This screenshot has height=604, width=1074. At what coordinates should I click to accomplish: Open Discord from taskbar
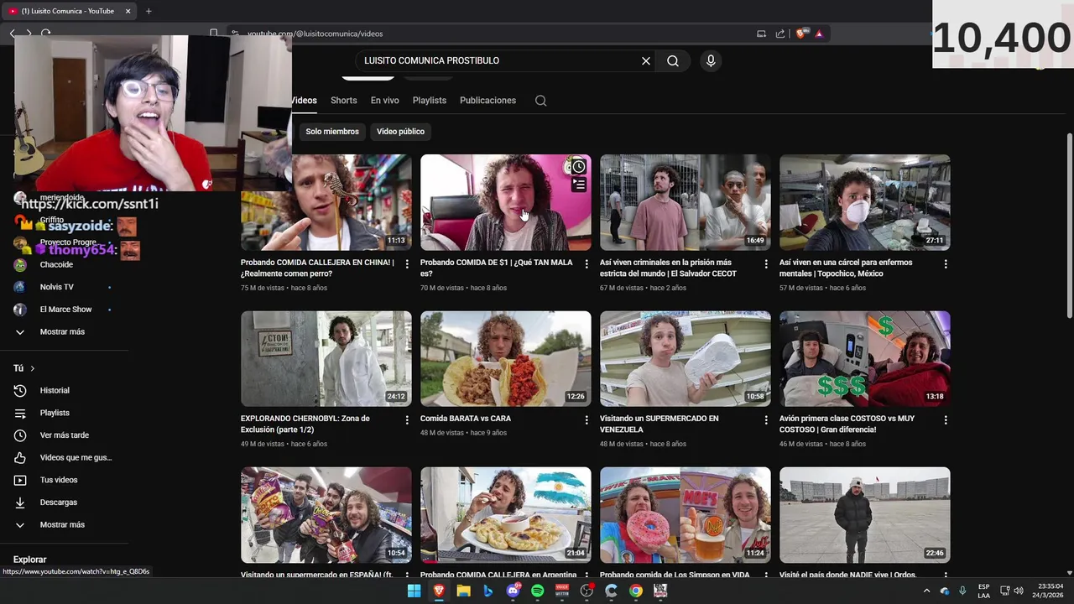(513, 591)
